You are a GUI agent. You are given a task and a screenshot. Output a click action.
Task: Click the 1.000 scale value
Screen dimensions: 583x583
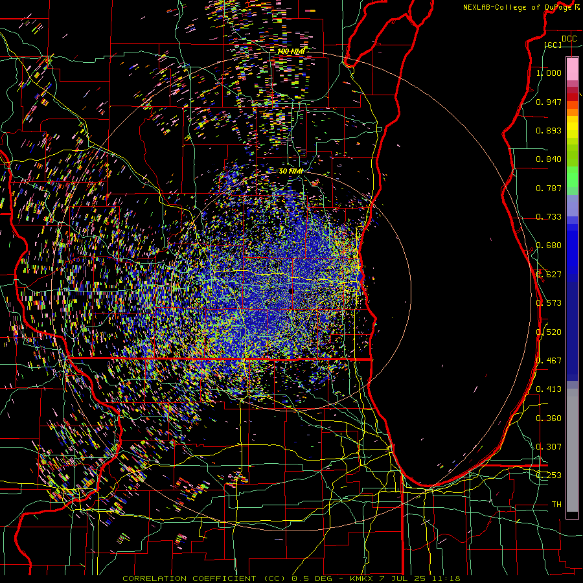549,73
